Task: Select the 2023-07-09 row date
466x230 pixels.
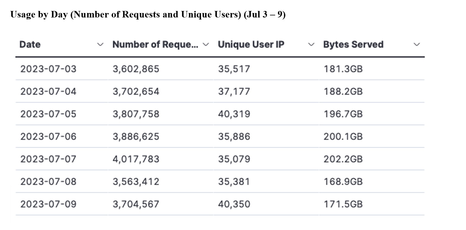Action: coord(48,204)
